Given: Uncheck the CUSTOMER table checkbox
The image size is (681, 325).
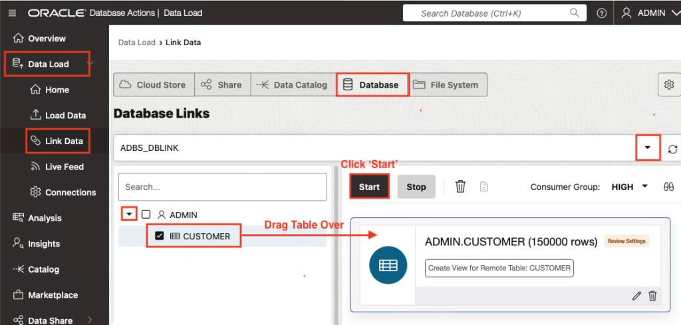Looking at the screenshot, I should 160,236.
